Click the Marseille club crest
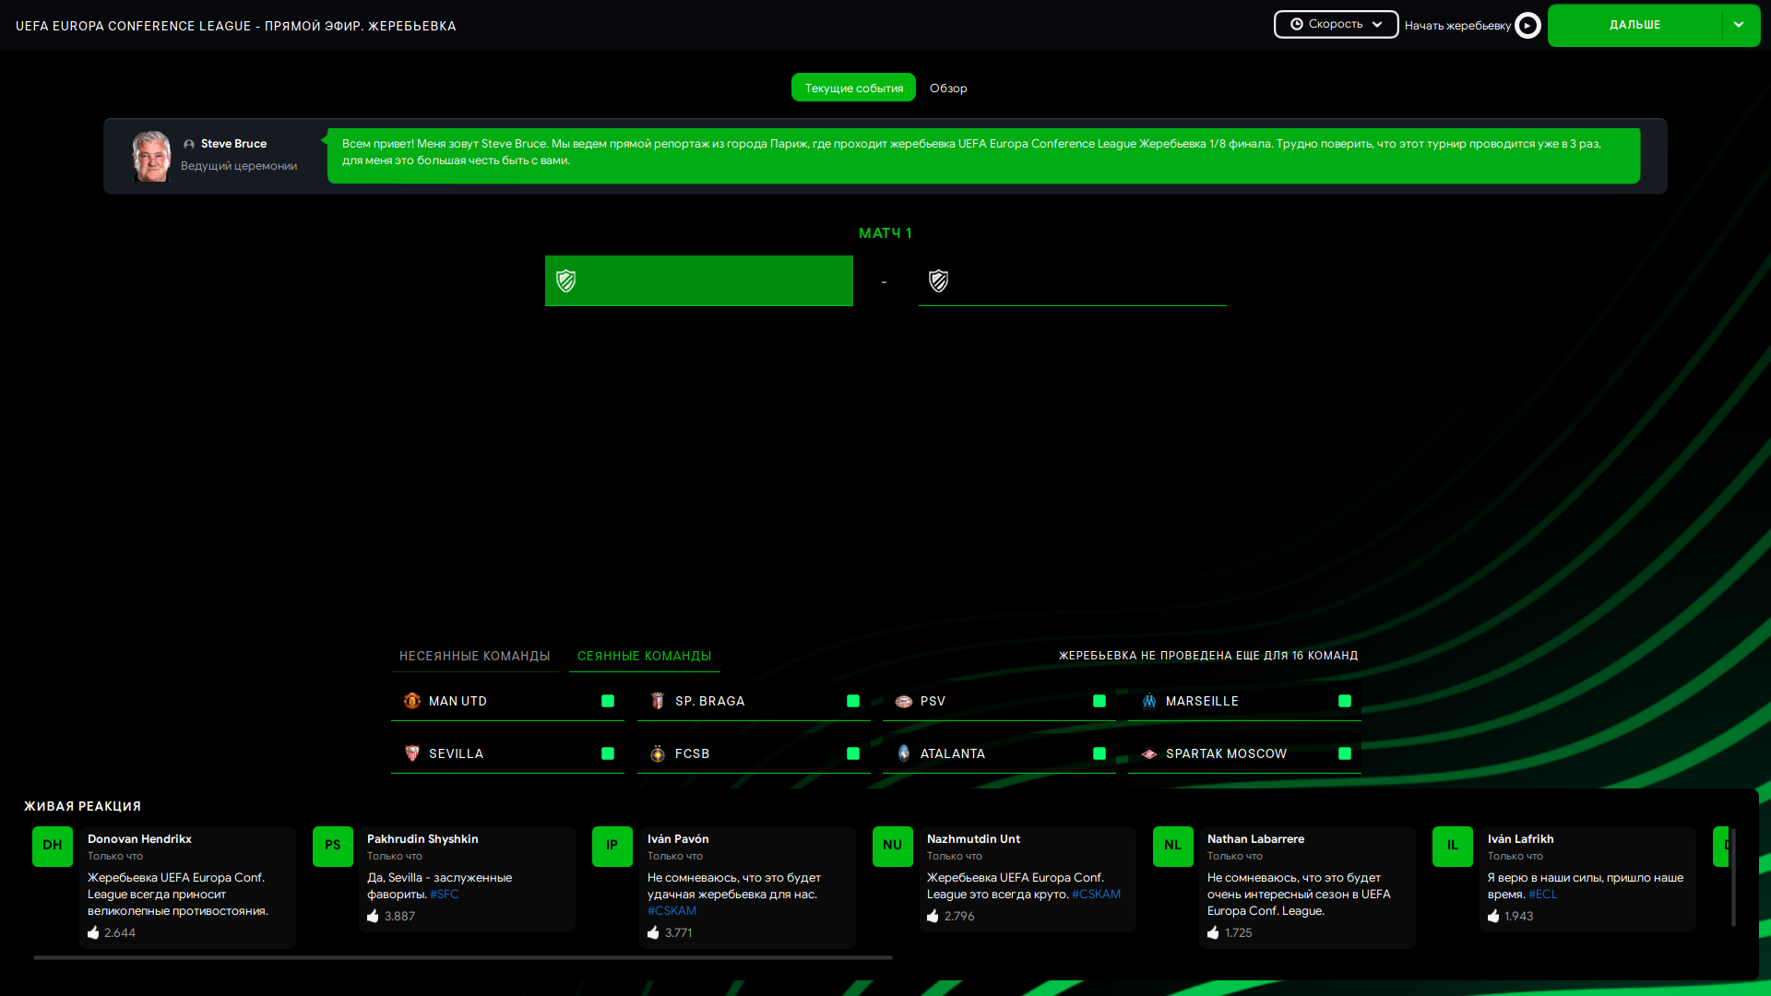Image resolution: width=1771 pixels, height=996 pixels. pyautogui.click(x=1149, y=701)
